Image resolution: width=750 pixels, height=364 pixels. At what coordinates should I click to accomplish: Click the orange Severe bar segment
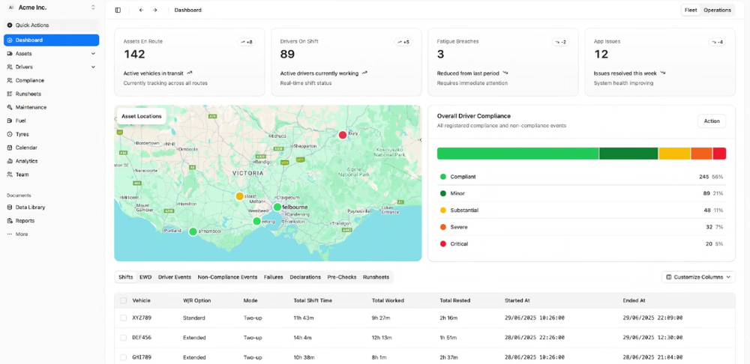click(702, 154)
